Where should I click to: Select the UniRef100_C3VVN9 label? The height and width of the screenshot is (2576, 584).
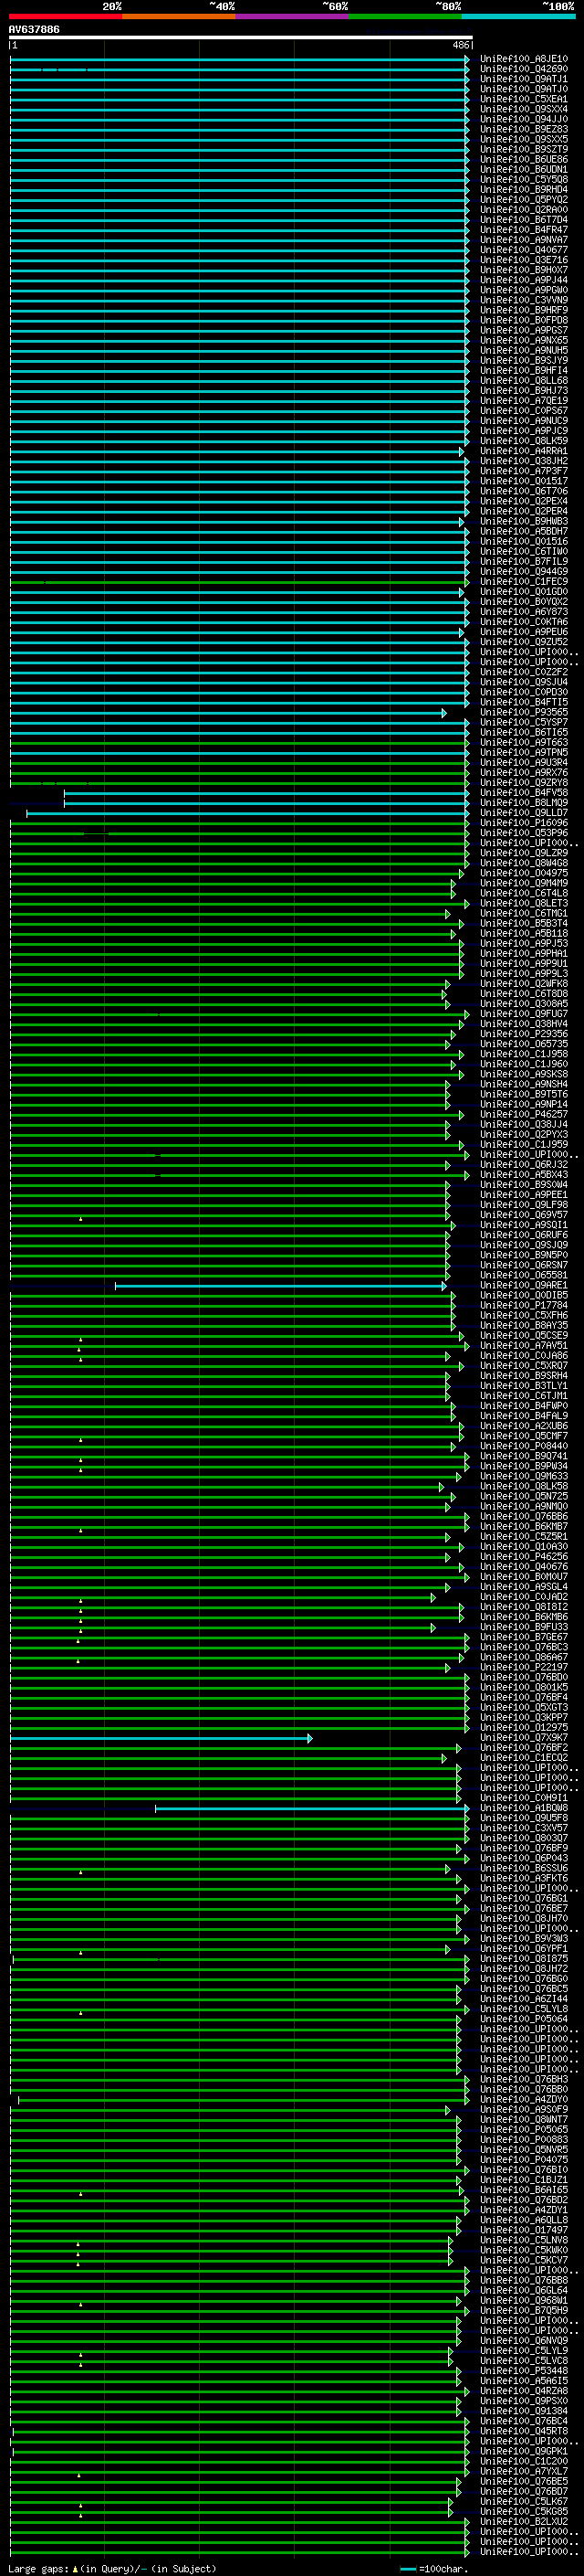click(524, 300)
